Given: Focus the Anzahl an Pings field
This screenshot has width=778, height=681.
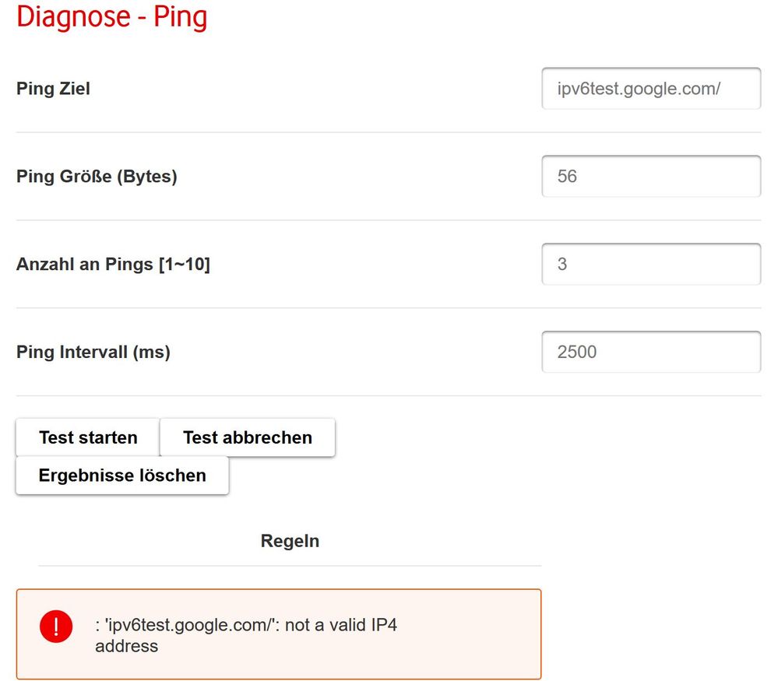Looking at the screenshot, I should [651, 264].
